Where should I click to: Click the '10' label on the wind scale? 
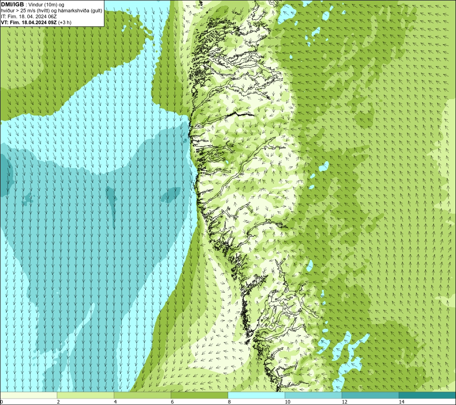(x=287, y=402)
